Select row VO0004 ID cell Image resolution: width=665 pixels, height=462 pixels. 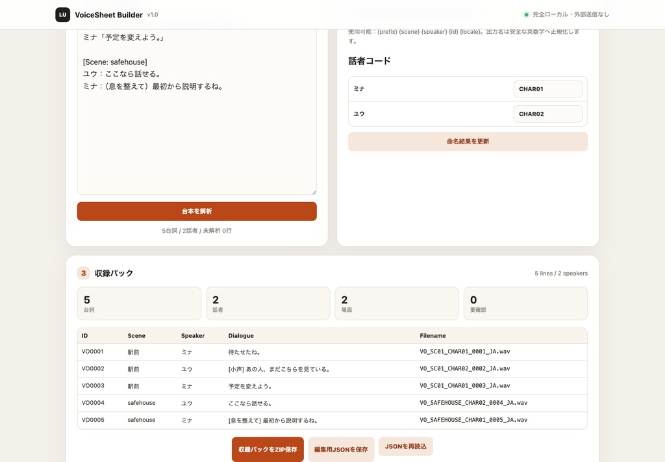pyautogui.click(x=93, y=403)
